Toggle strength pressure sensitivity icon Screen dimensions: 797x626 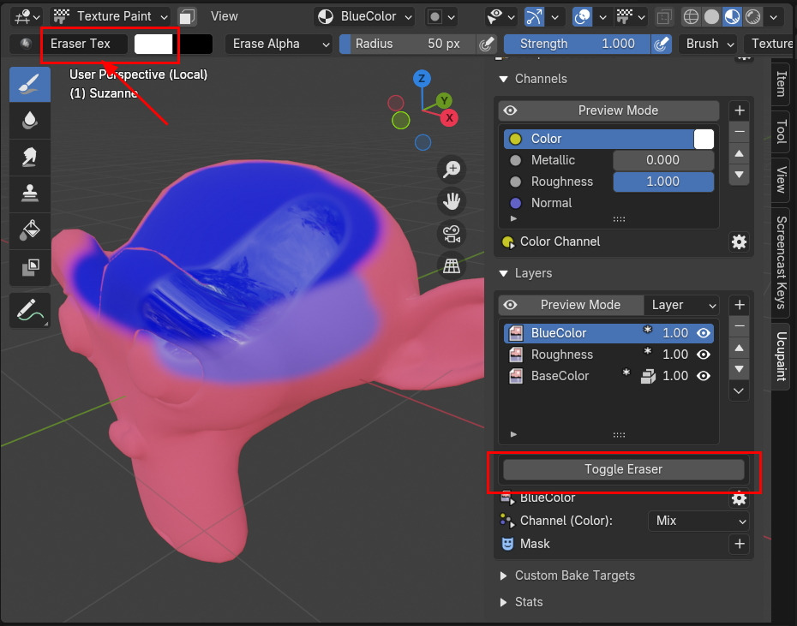click(x=662, y=44)
